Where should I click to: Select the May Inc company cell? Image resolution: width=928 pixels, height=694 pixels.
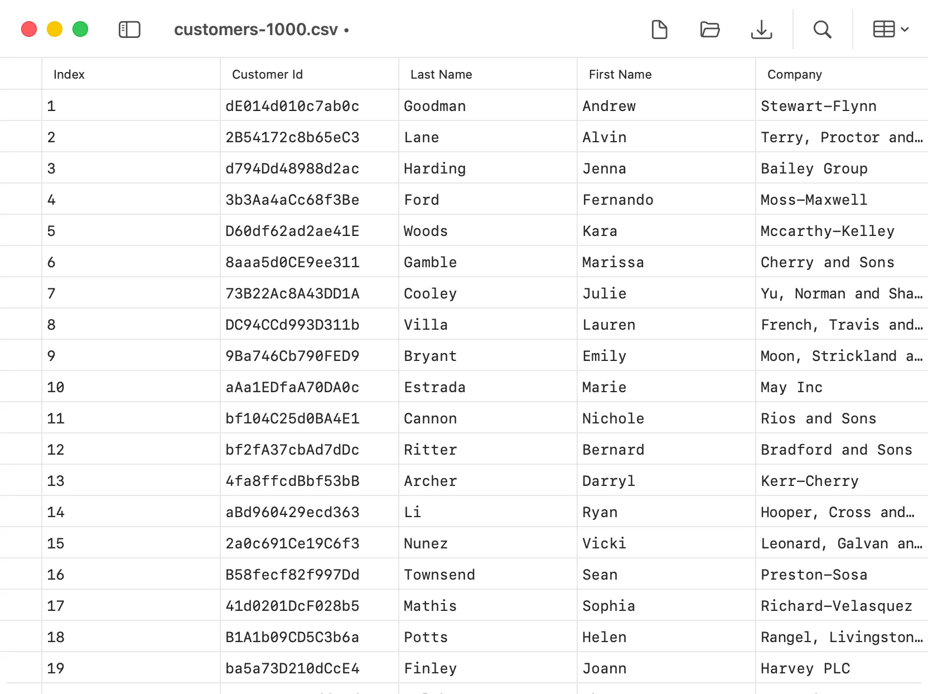point(842,387)
